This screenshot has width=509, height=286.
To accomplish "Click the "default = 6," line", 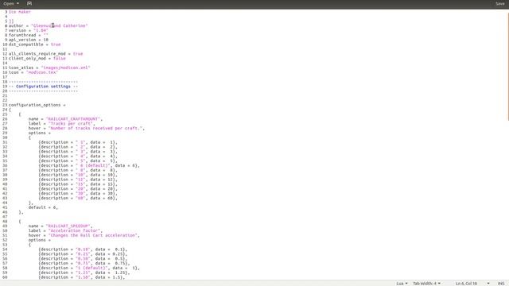I will [43, 207].
